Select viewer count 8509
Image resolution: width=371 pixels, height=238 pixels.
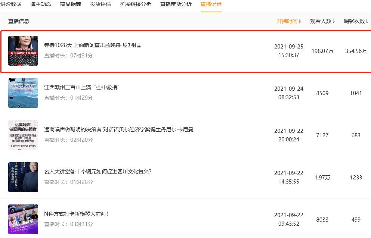[322, 93]
